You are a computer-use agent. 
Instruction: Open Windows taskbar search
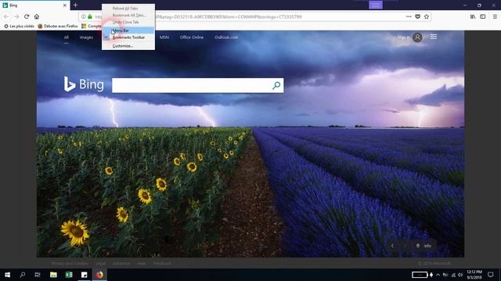(x=23, y=275)
